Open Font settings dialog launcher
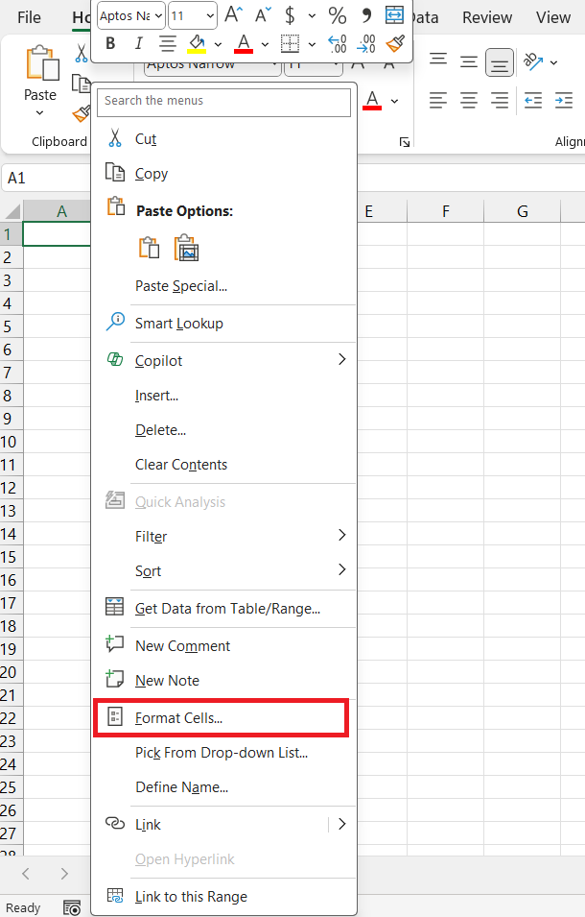 pyautogui.click(x=404, y=141)
